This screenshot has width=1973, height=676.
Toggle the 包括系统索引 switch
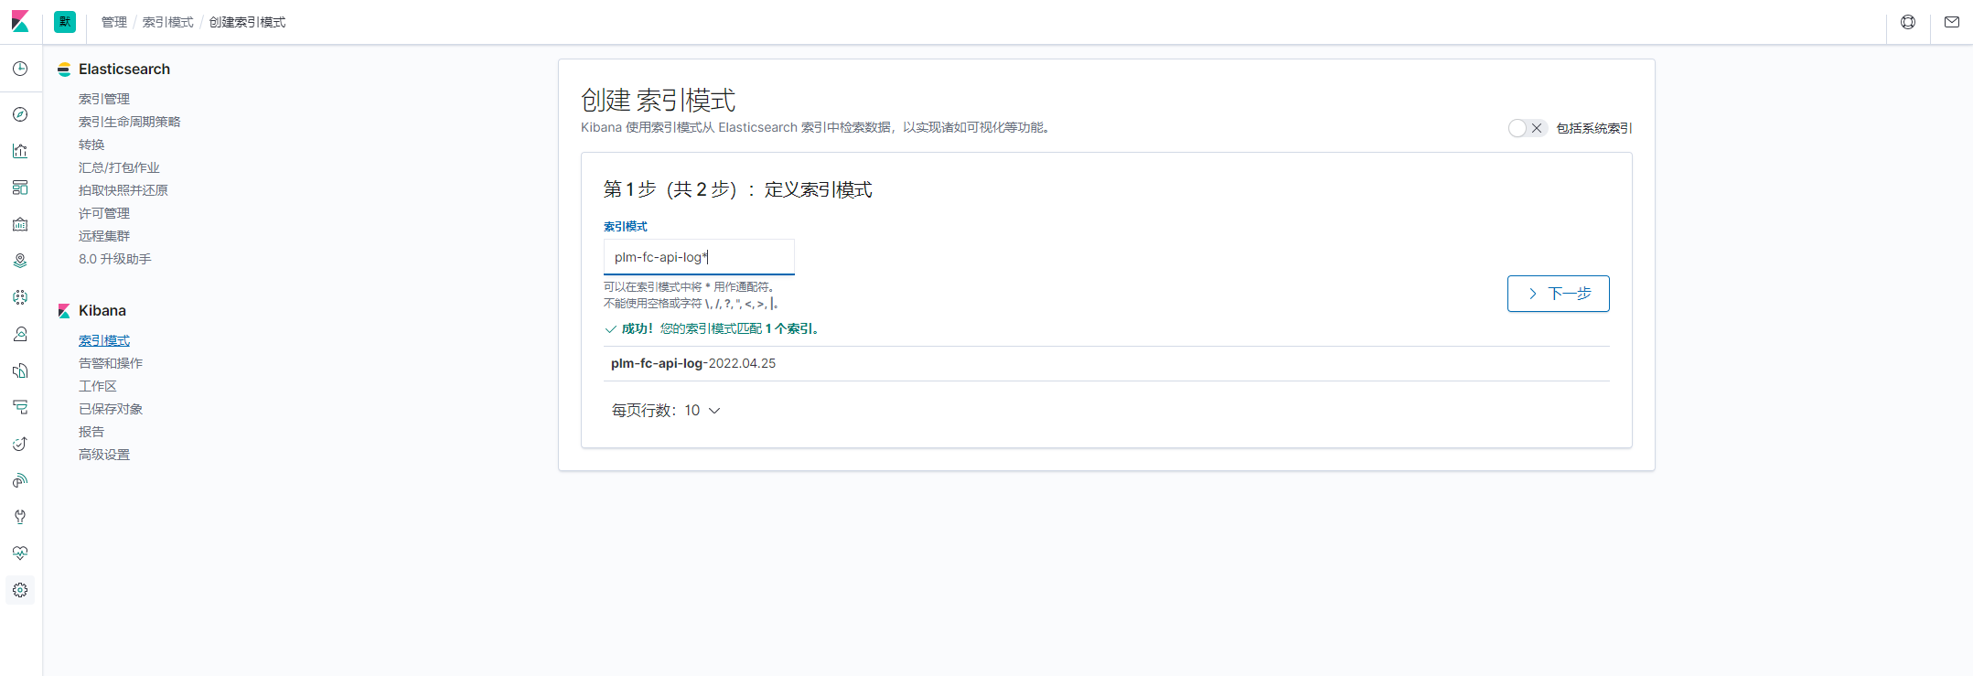[x=1527, y=128]
